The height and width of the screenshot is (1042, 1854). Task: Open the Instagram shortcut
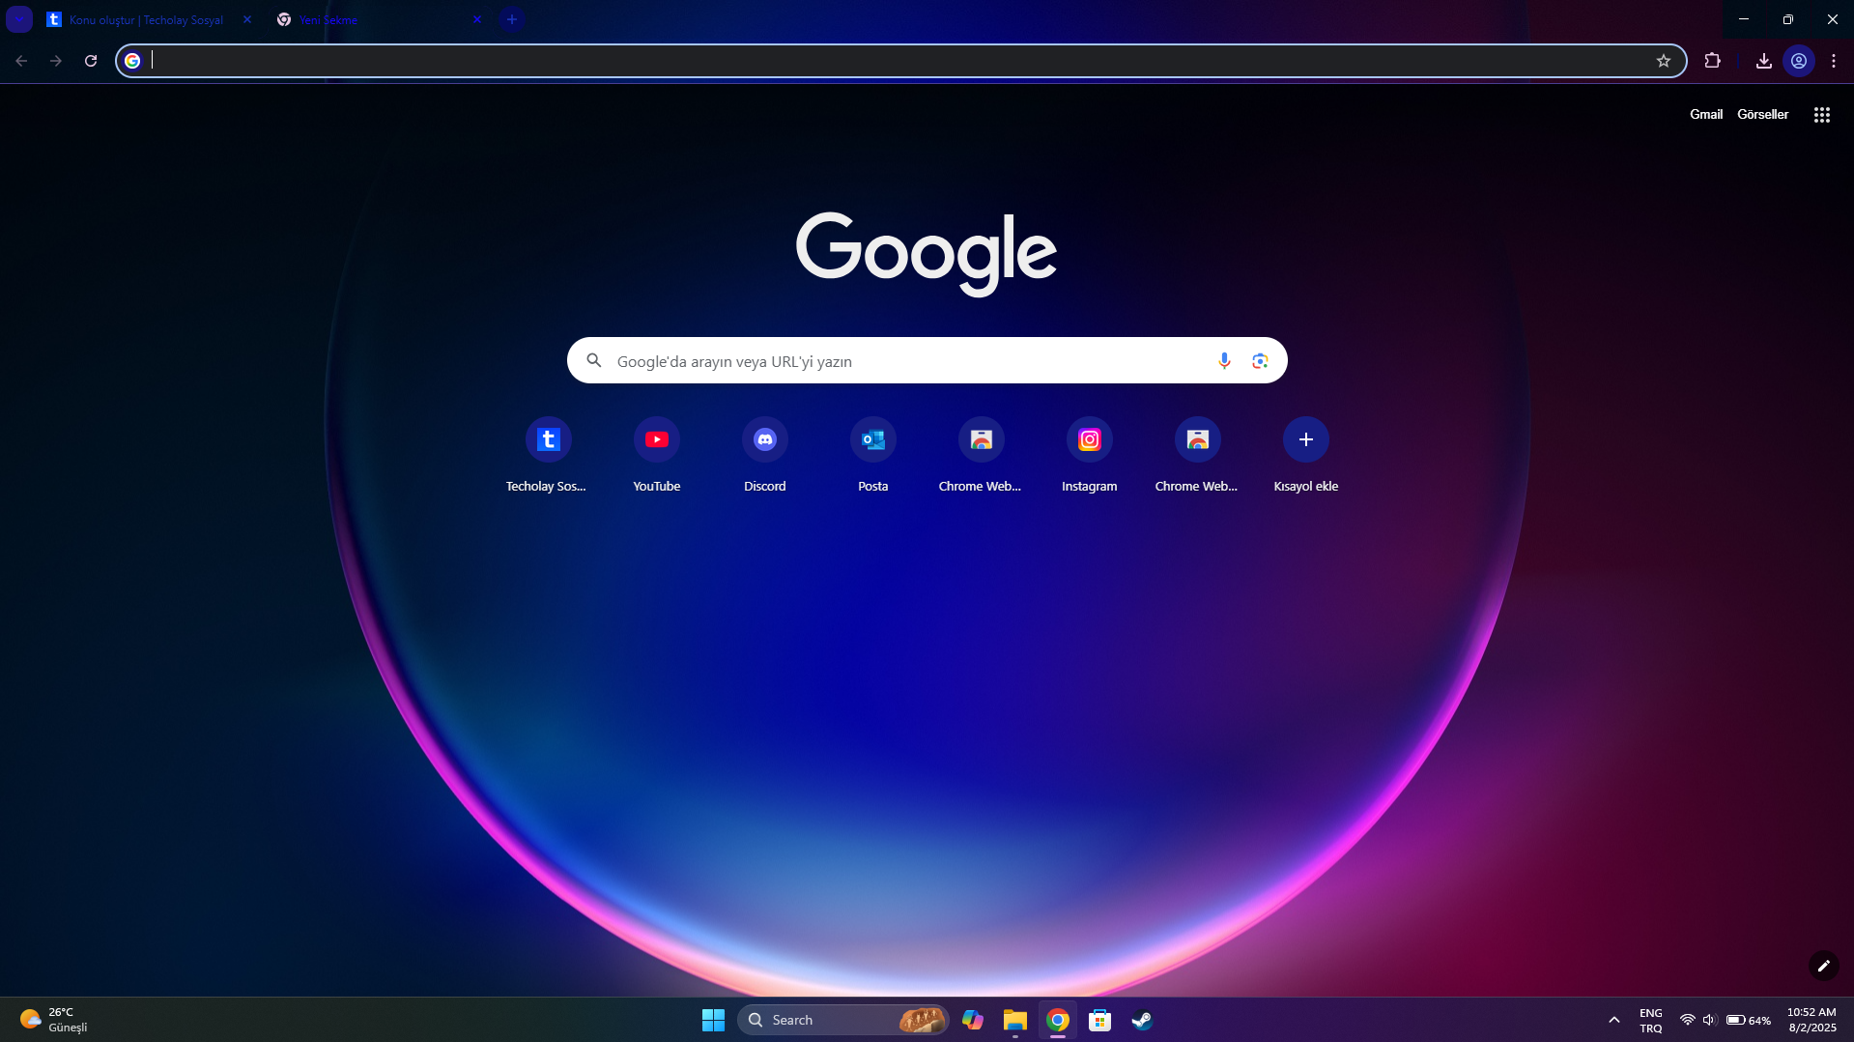tap(1090, 455)
